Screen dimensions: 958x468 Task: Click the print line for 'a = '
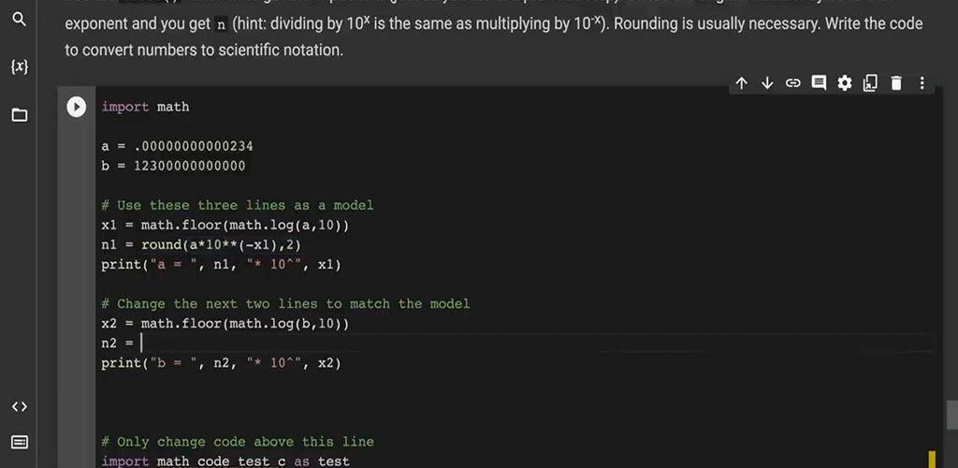click(221, 265)
